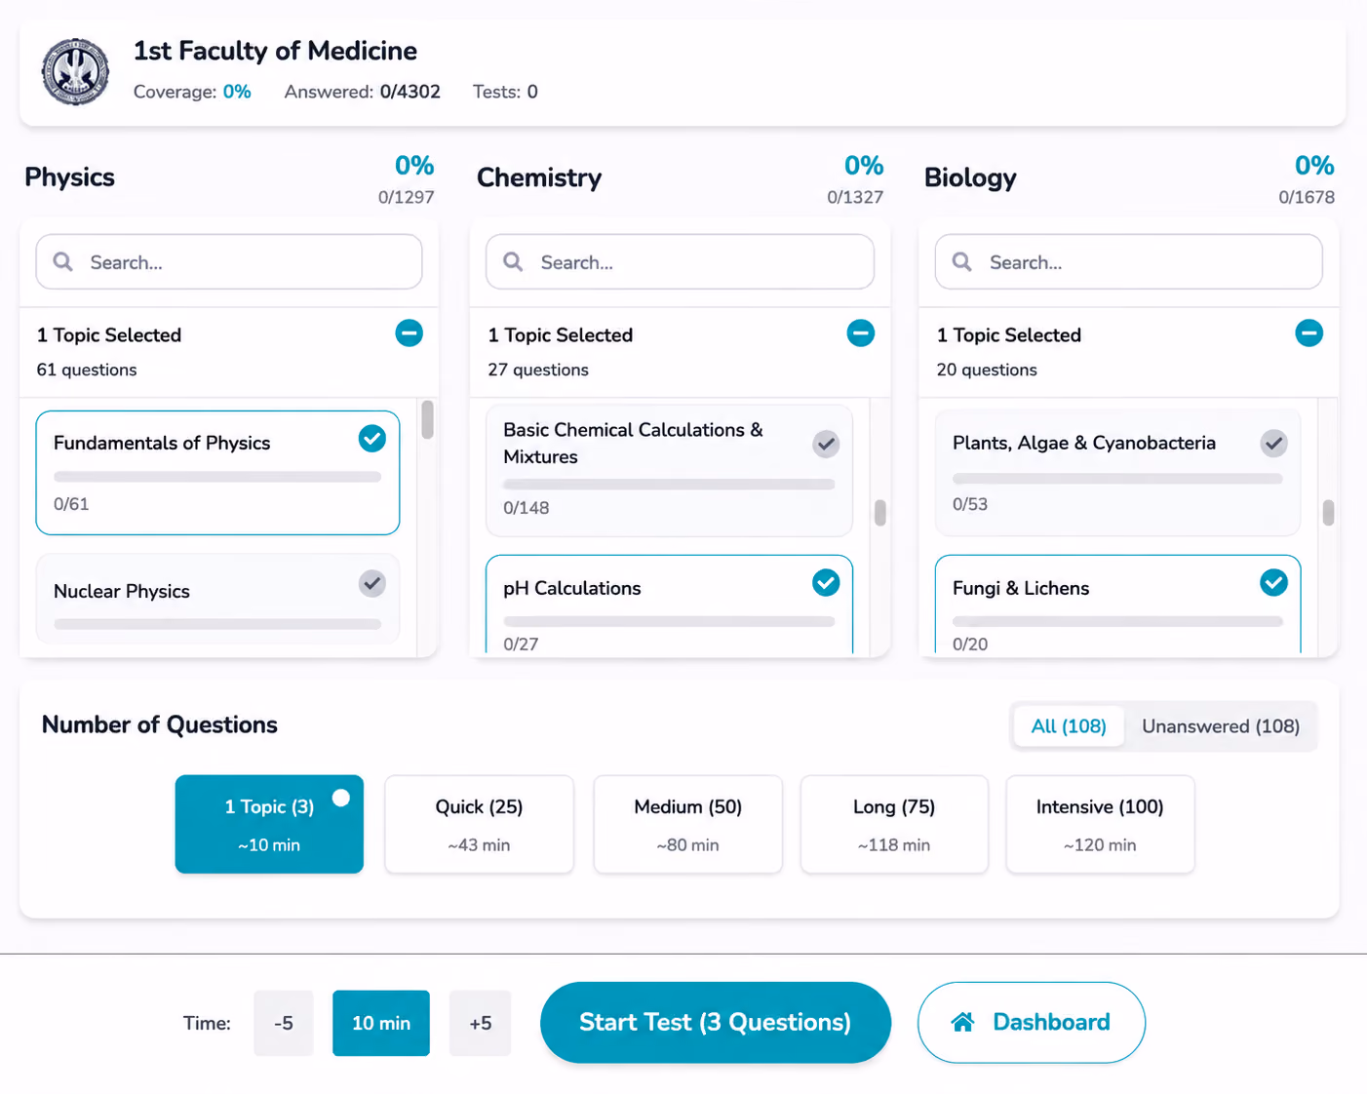This screenshot has height=1094, width=1367.
Task: Click the Biology topic list scrollbar
Action: 1328,513
